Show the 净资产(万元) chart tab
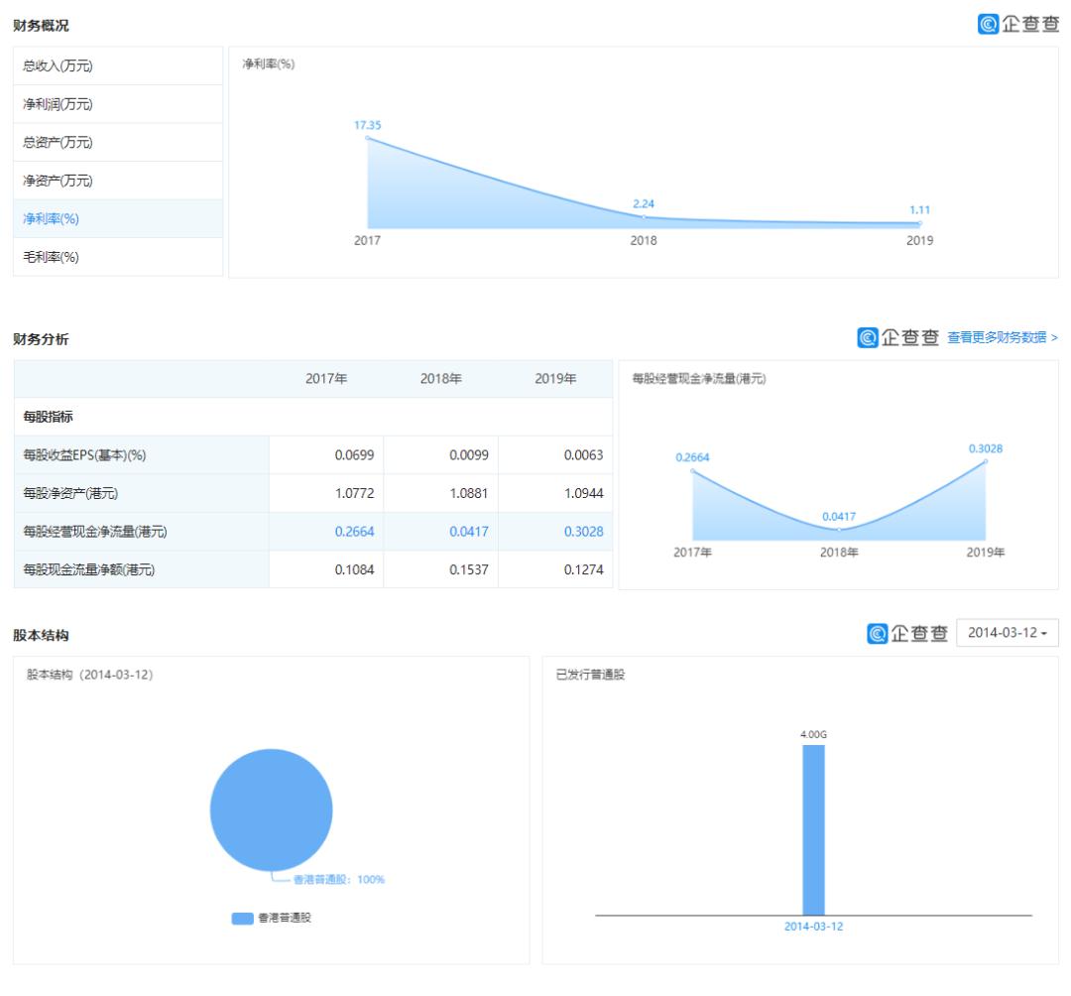The image size is (1071, 996). coord(118,181)
